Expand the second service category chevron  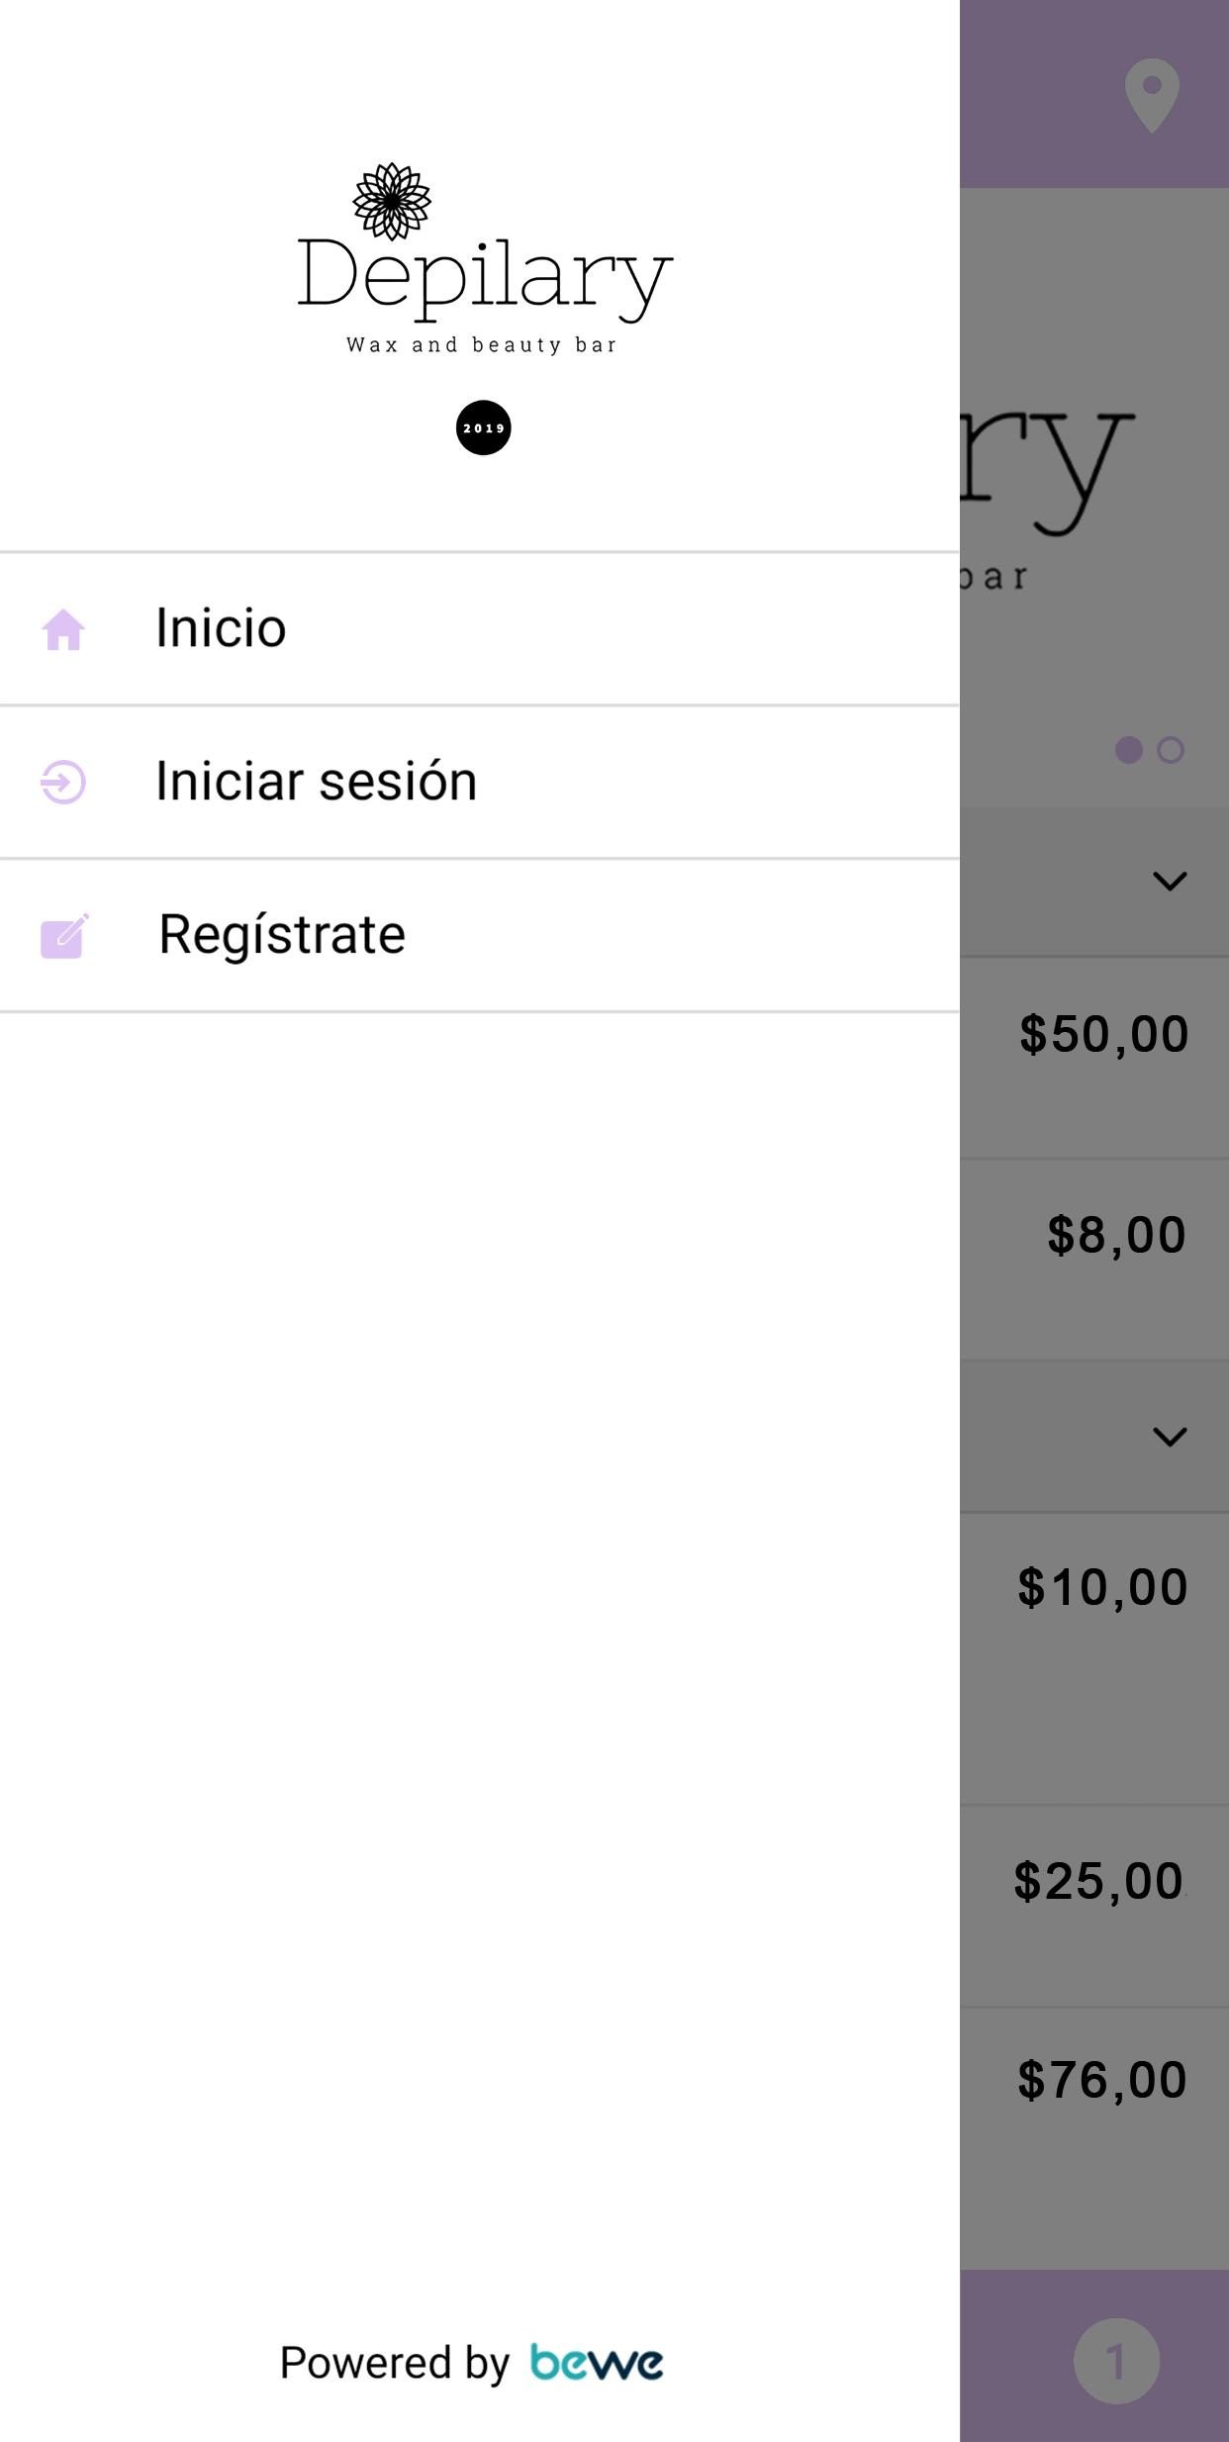1170,1437
